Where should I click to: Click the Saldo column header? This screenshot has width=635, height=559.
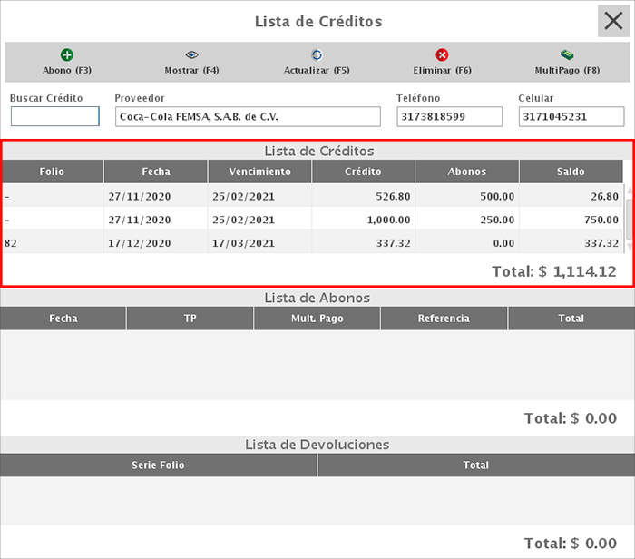point(571,172)
